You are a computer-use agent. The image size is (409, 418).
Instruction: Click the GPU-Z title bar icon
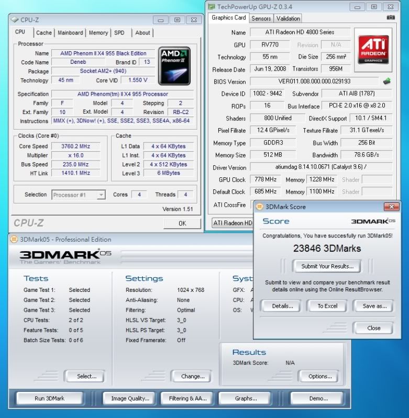coord(212,7)
